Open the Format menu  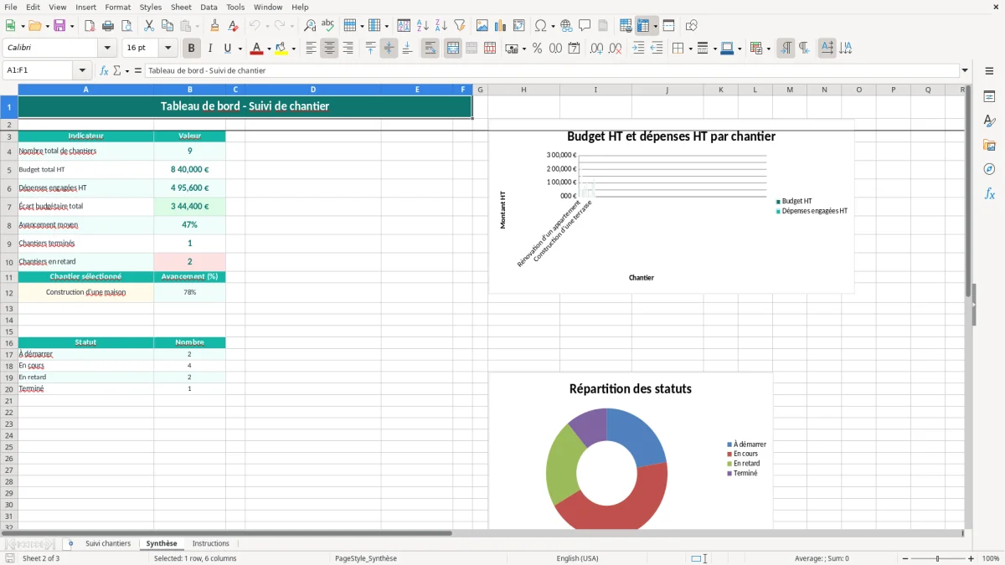pos(117,7)
